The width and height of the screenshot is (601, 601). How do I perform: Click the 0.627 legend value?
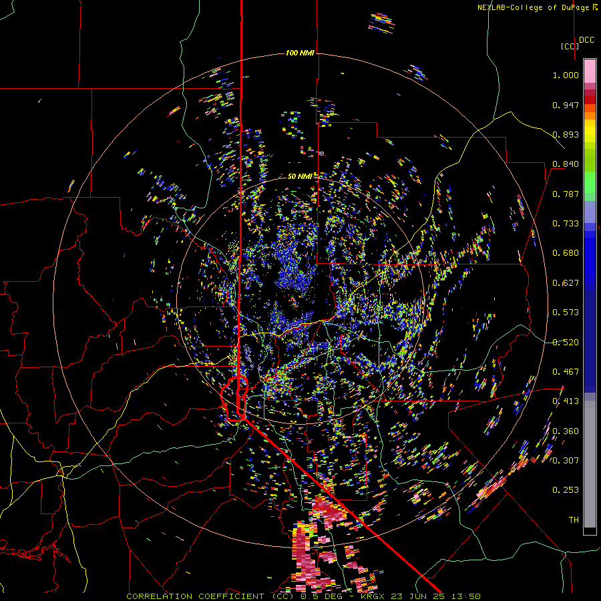pos(566,283)
